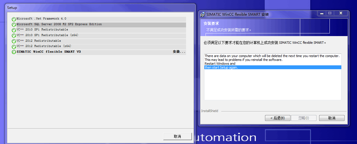Click 取消 in the WinCC installer dialog
Viewport: 357px width, 144px height.
332,118
